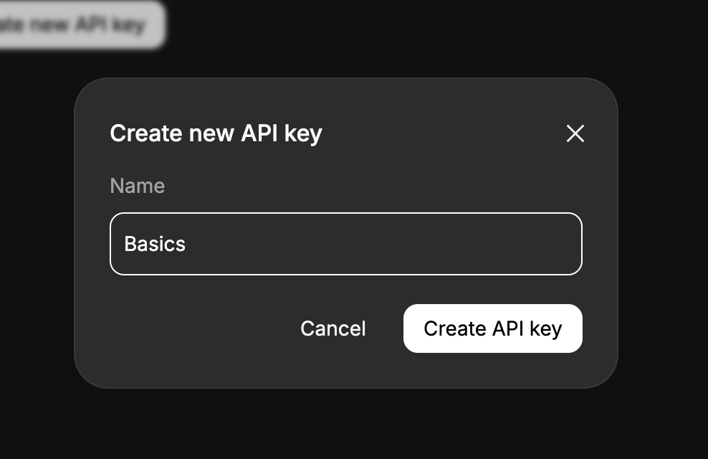
Task: Close the Create new API key dialog
Action: [x=575, y=133]
